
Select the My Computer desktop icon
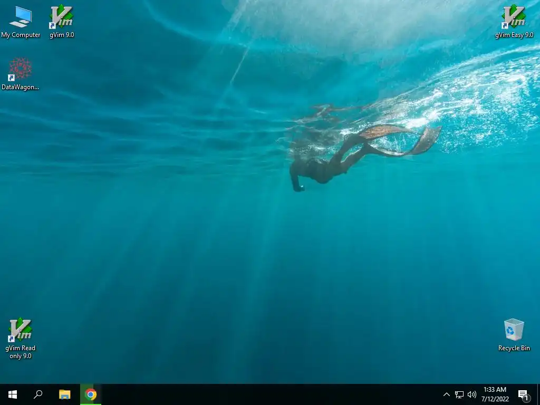click(x=21, y=22)
